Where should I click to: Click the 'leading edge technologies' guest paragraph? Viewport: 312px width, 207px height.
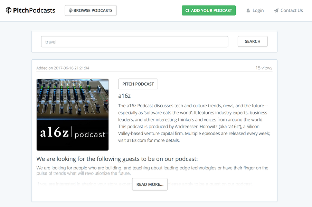pos(152,170)
